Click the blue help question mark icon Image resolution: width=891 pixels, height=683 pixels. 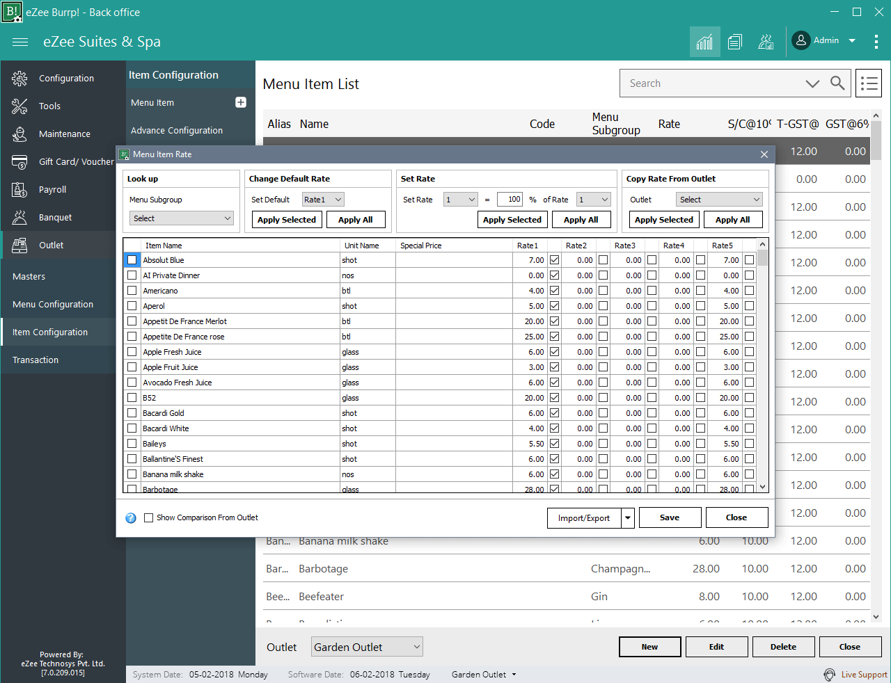tap(131, 518)
